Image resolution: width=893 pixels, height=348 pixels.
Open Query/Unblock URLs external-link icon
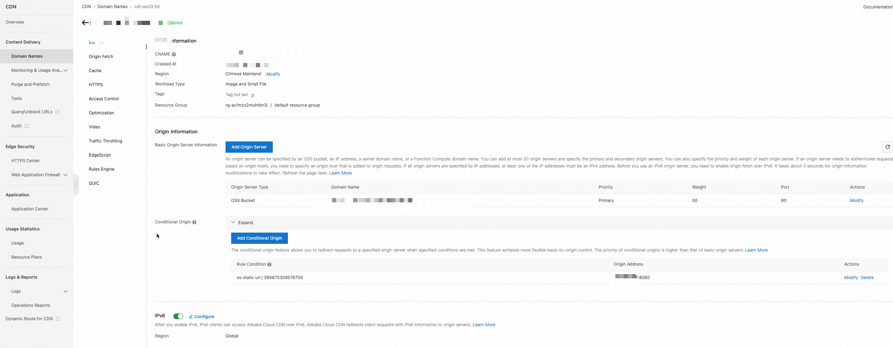57,112
